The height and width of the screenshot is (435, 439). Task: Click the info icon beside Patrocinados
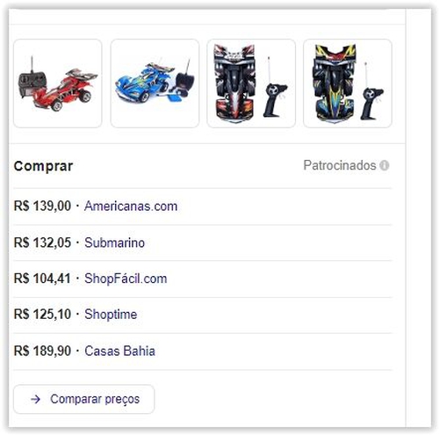(384, 165)
